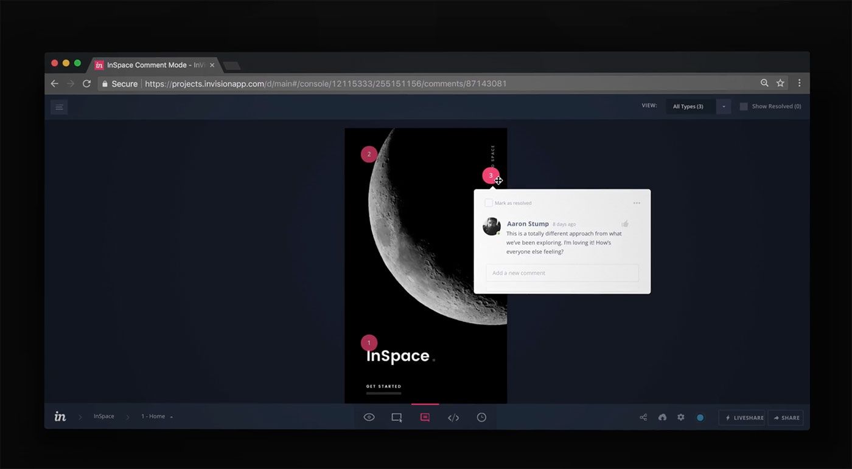Viewport: 852px width, 469px height.
Task: Click the Secure padlock indicator
Action: point(119,84)
